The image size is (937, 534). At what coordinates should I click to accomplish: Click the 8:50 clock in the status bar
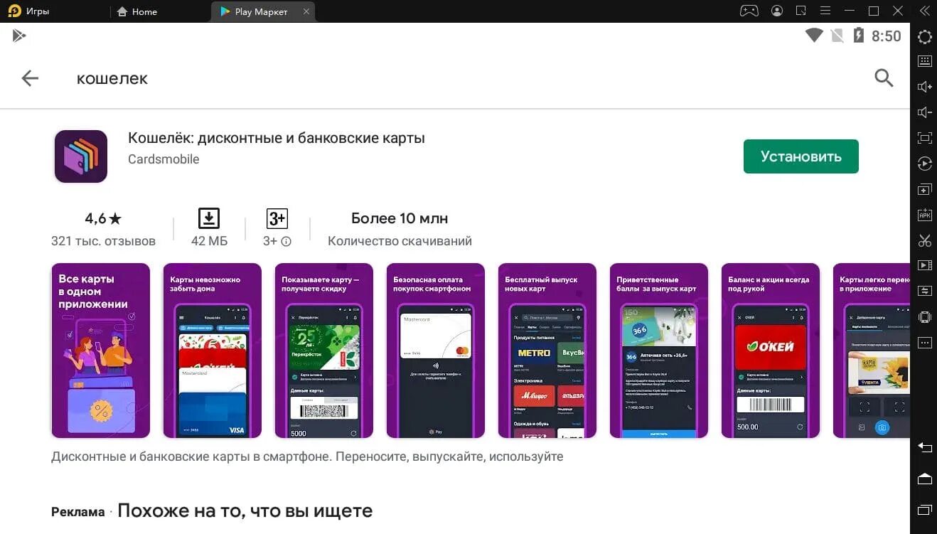(887, 36)
